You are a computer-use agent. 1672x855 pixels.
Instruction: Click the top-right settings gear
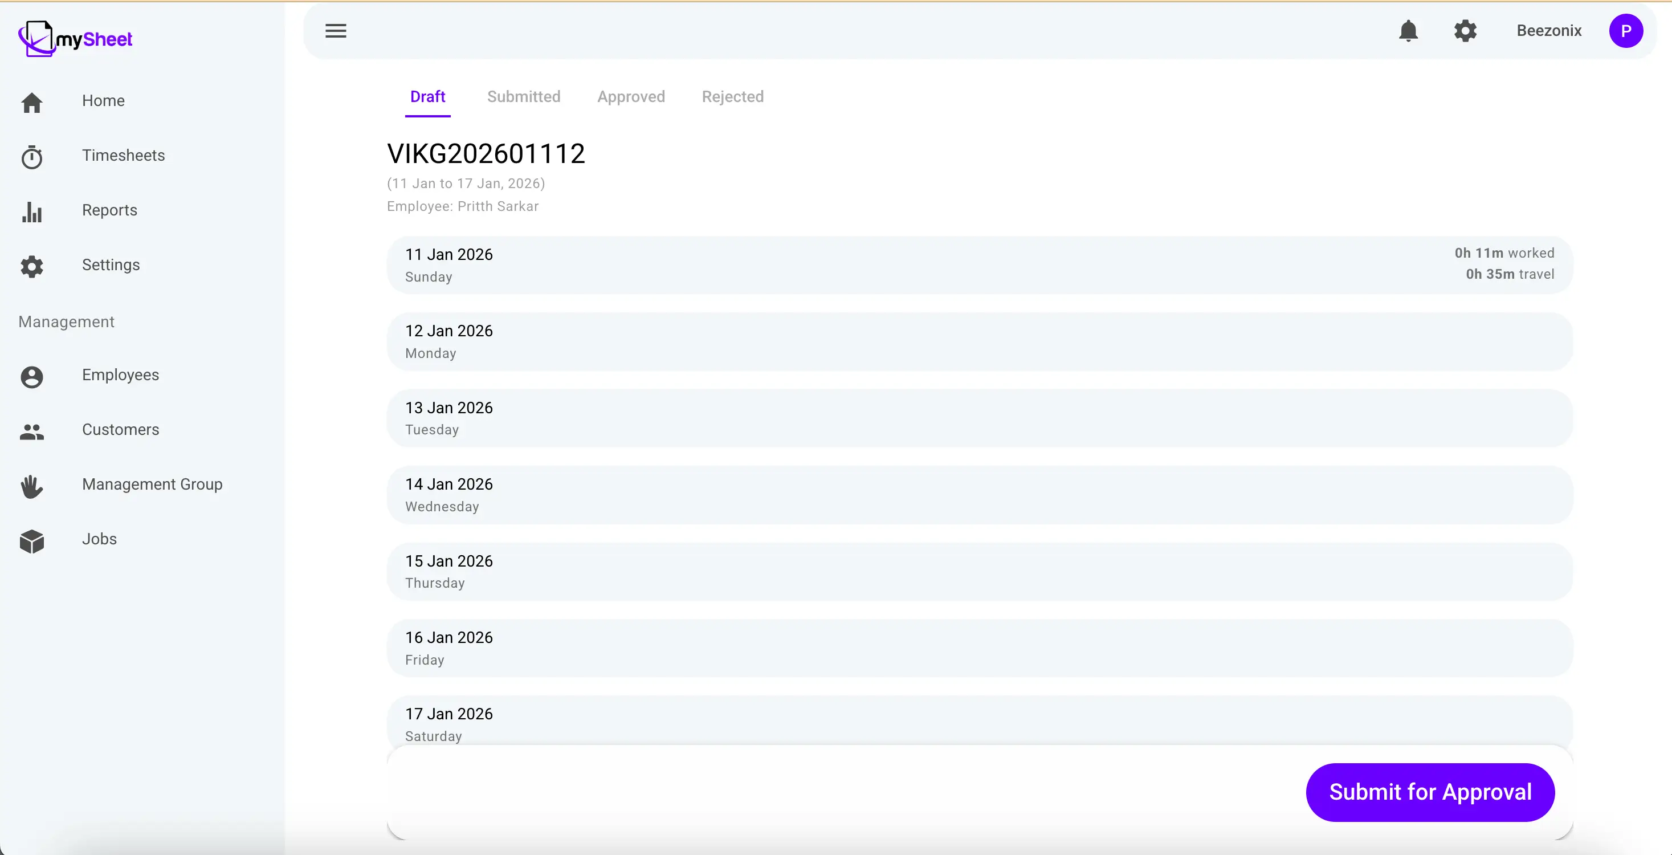pos(1465,31)
